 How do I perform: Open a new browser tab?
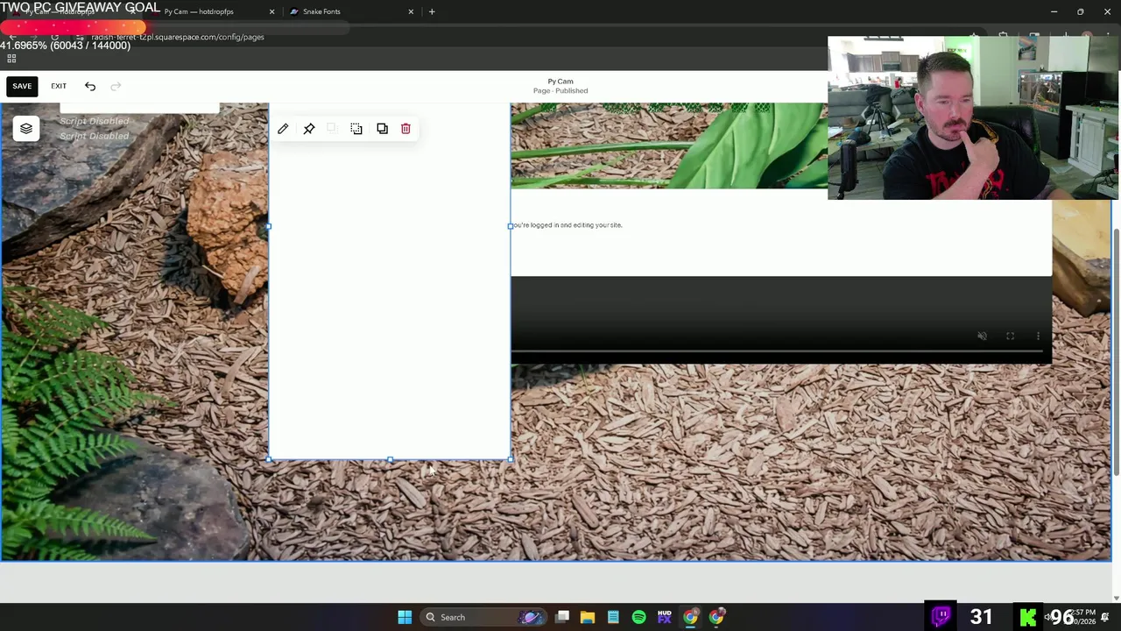click(432, 11)
